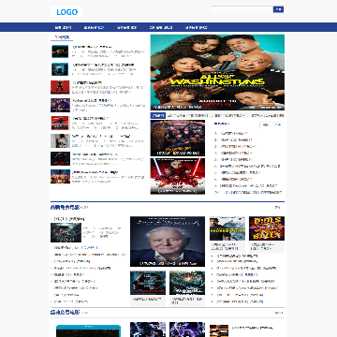Screen dimensions: 337x337
Task: Open the Balls movie poster thumbnail
Action: click(x=267, y=228)
